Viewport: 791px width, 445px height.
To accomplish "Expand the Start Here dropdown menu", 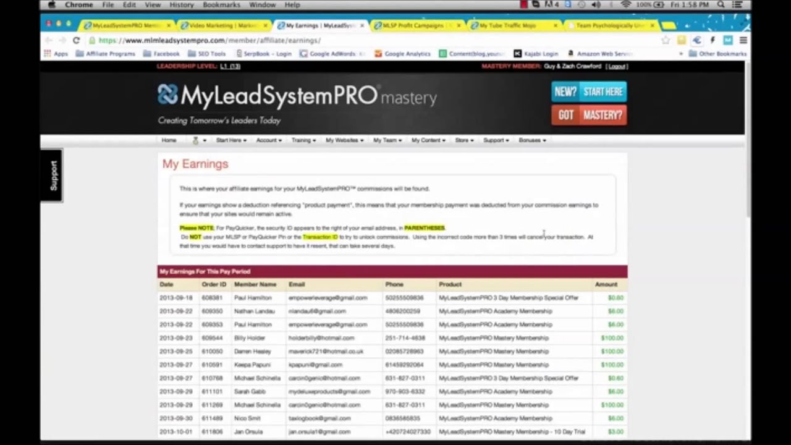I will [x=231, y=140].
